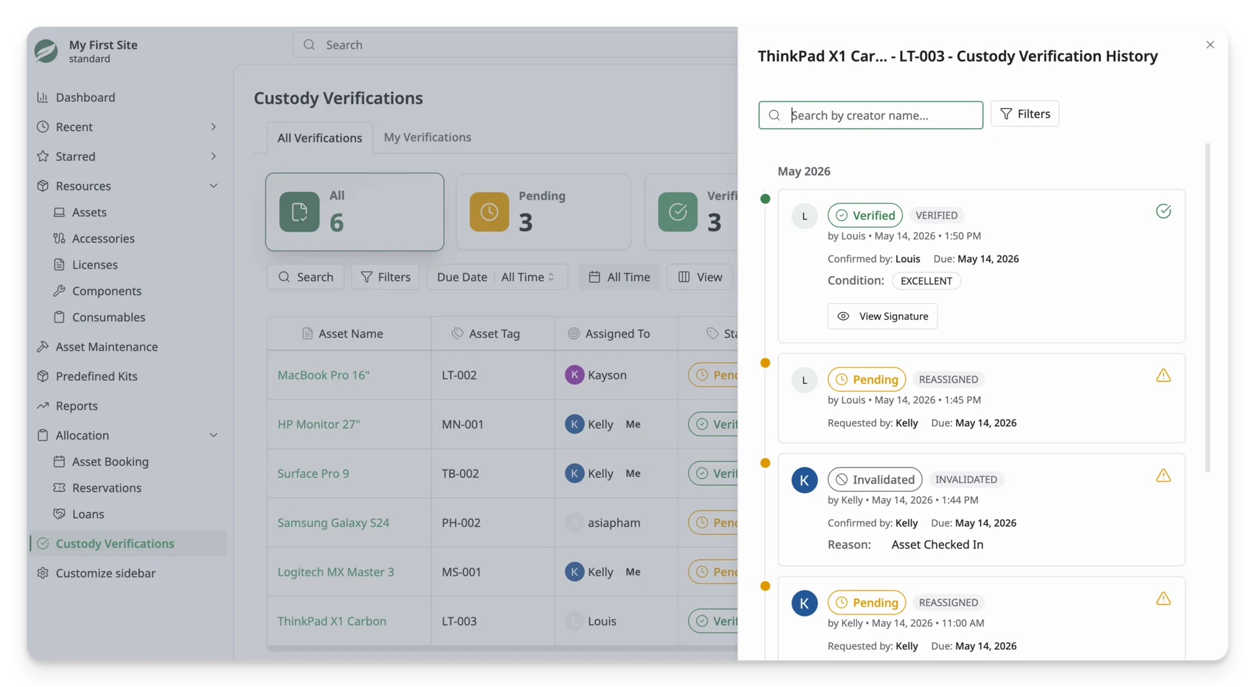Open Filters in the history panel
Viewport: 1255px width, 687px height.
(x=1024, y=114)
